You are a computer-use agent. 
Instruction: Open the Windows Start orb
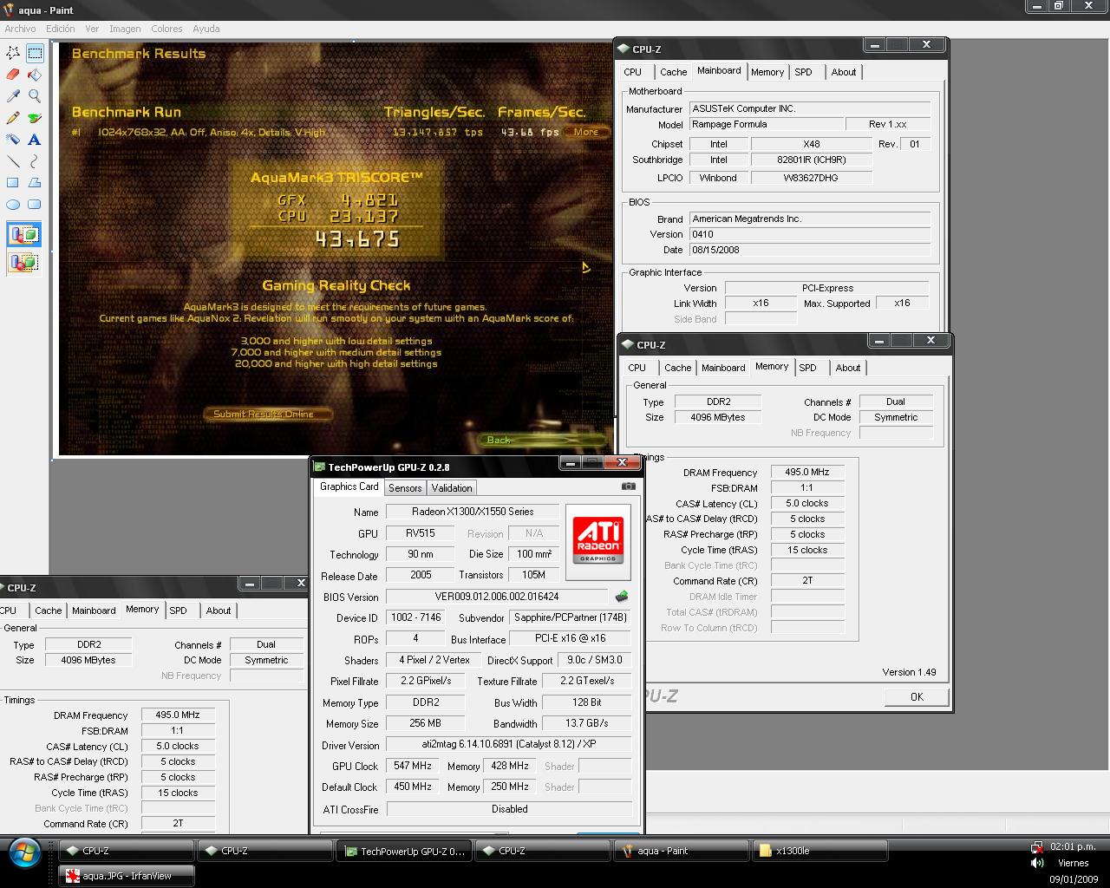click(24, 852)
